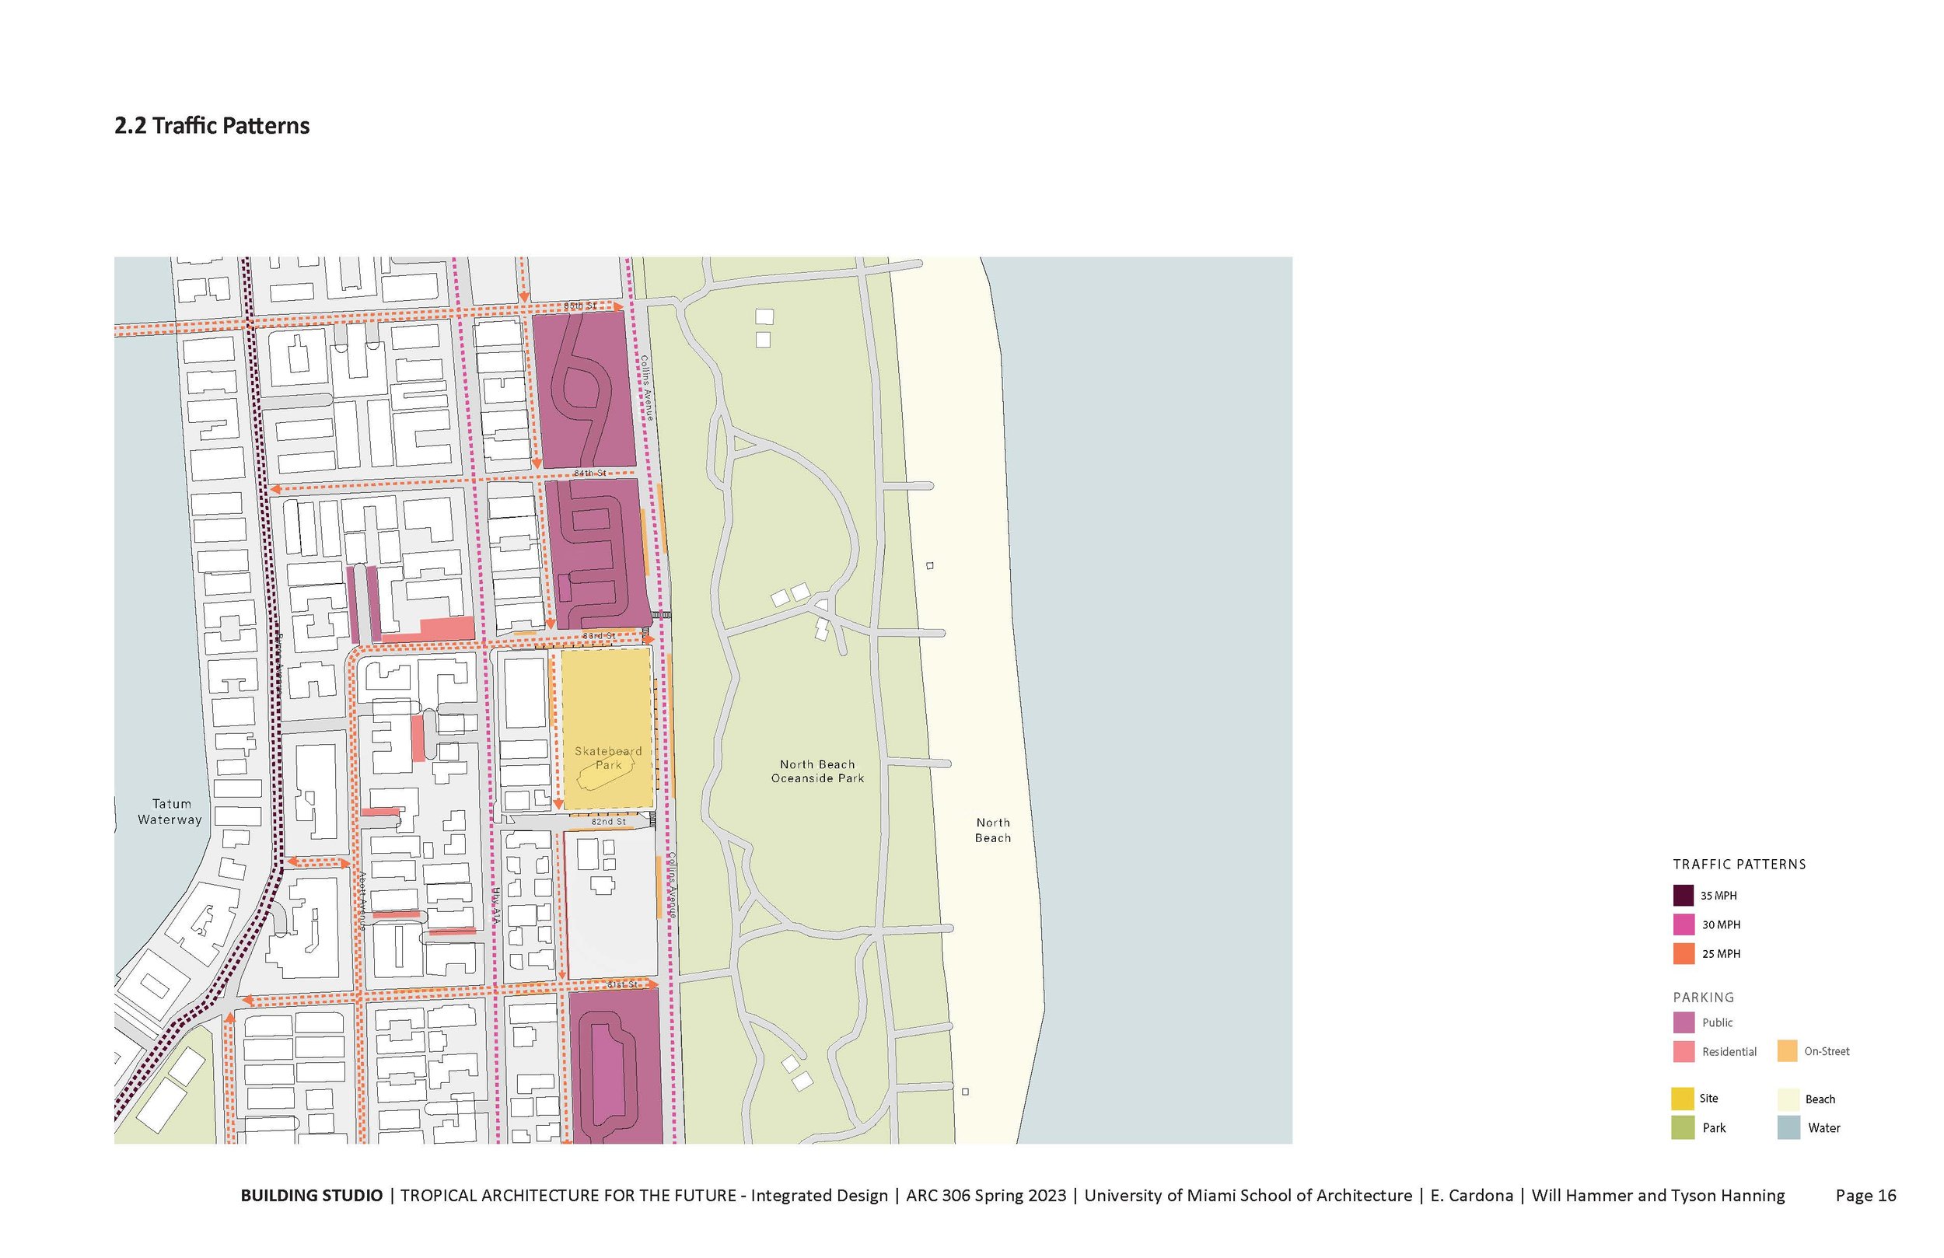Click the yellow Site legend swatch

point(1682,1099)
